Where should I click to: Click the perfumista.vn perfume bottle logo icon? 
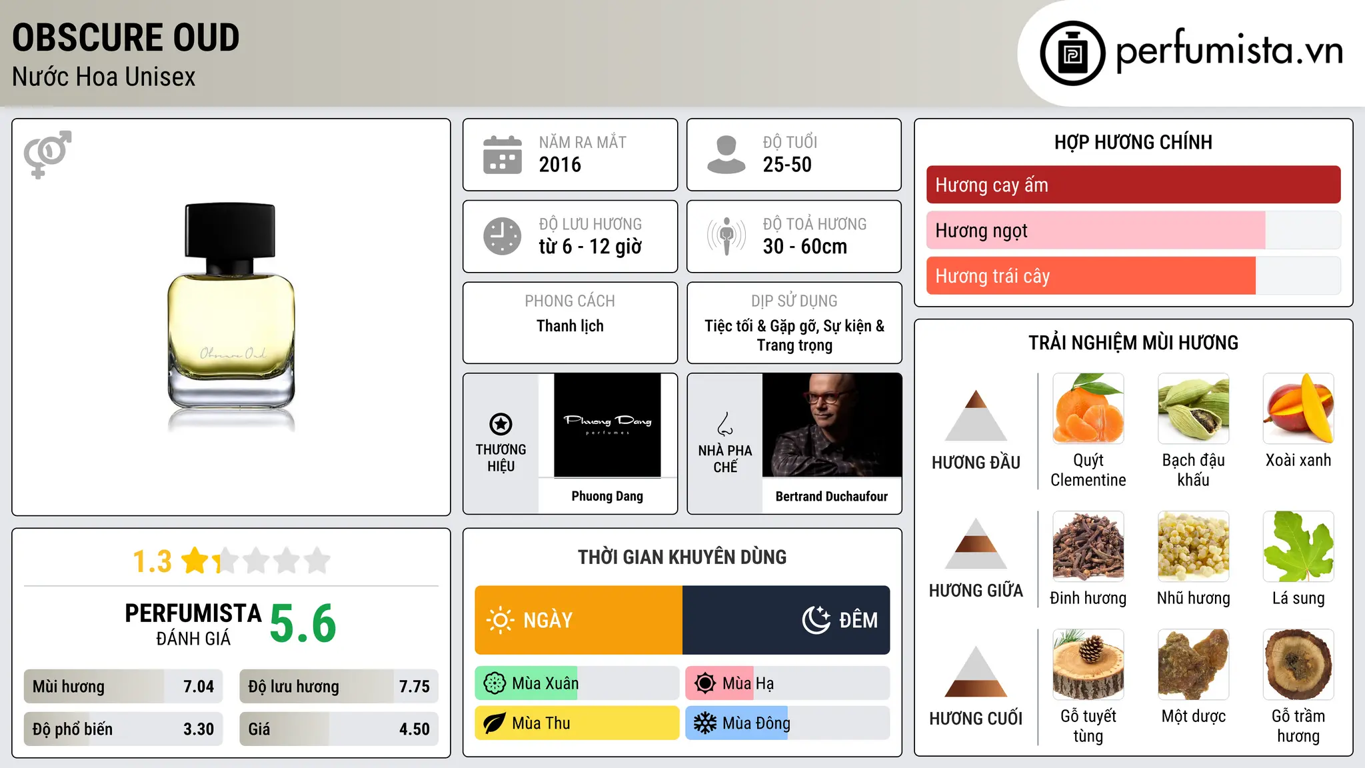(x=1072, y=53)
